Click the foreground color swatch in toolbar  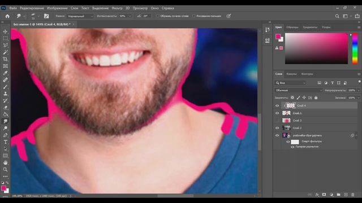pos(4,188)
